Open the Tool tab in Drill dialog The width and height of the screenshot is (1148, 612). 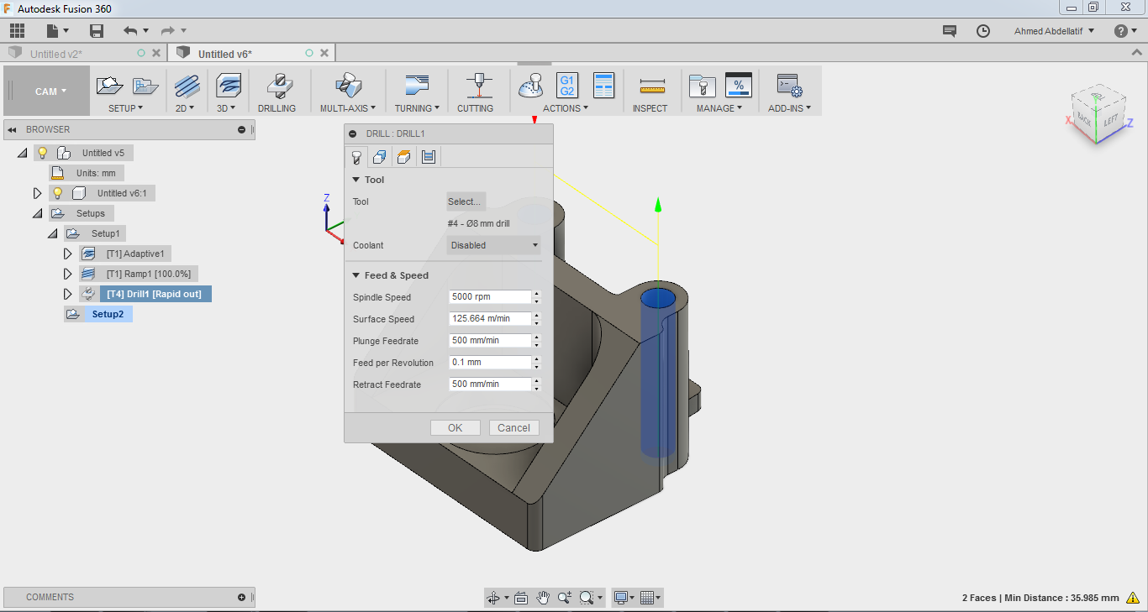pyautogui.click(x=356, y=157)
